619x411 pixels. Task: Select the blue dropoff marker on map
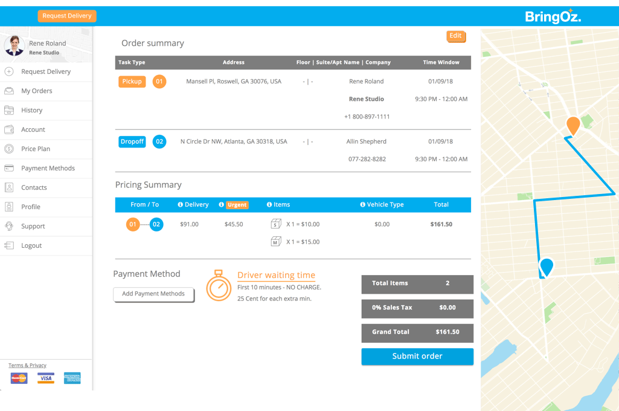click(x=547, y=266)
